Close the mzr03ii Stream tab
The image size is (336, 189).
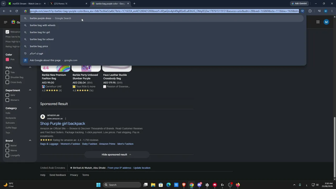[45, 4]
